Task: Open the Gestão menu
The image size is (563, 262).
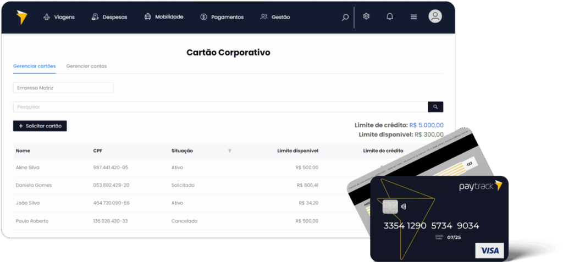Action: pyautogui.click(x=275, y=17)
